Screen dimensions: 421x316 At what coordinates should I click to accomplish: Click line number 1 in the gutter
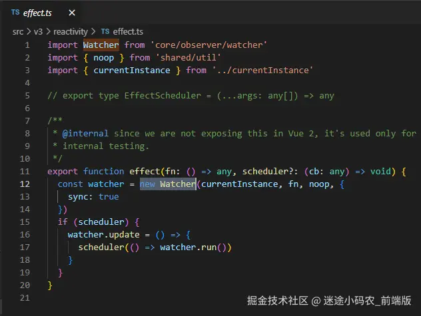point(27,45)
